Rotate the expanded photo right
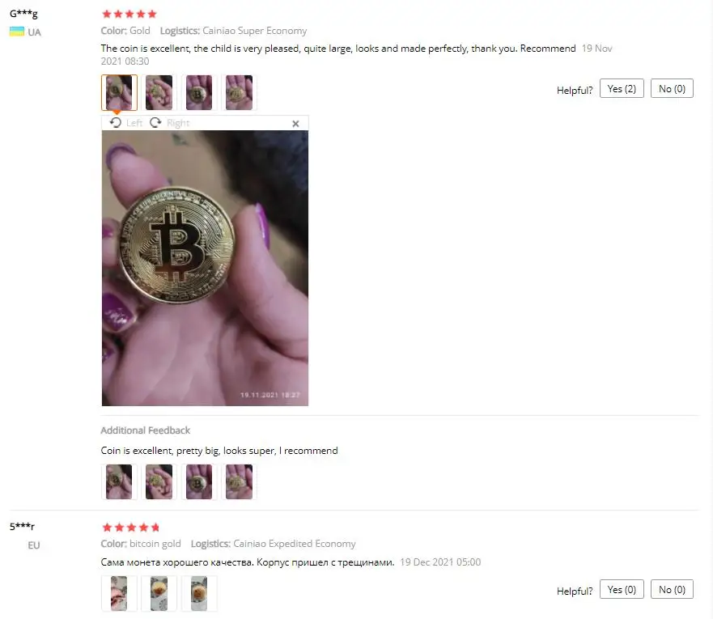This screenshot has width=713, height=619. click(x=169, y=123)
